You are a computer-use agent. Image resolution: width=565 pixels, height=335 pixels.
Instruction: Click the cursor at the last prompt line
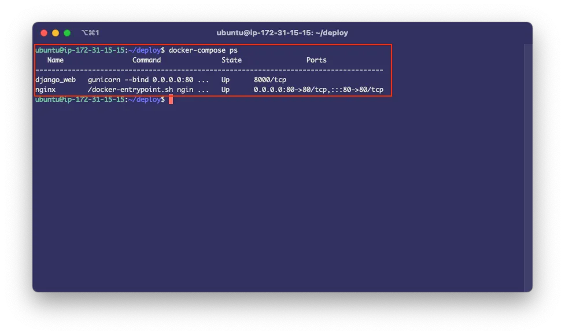(x=171, y=100)
